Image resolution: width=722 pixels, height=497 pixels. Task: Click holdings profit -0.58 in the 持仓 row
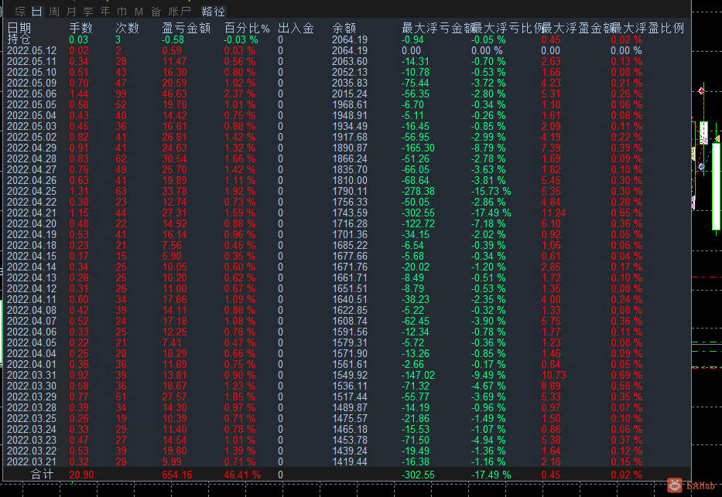tap(173, 40)
